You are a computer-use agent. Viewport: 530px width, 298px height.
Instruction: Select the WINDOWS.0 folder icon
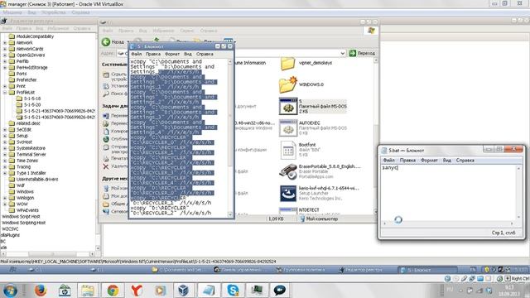pyautogui.click(x=288, y=84)
